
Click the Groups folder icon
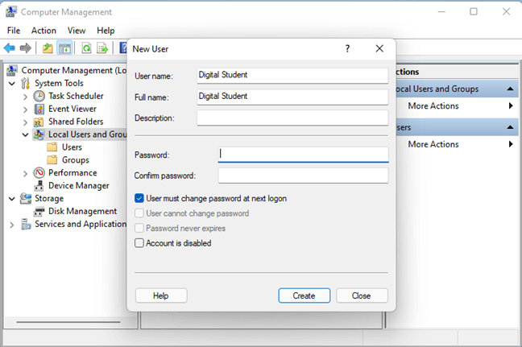(x=52, y=160)
